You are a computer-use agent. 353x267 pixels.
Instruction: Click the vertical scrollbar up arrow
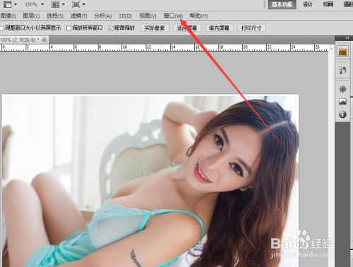pos(331,49)
